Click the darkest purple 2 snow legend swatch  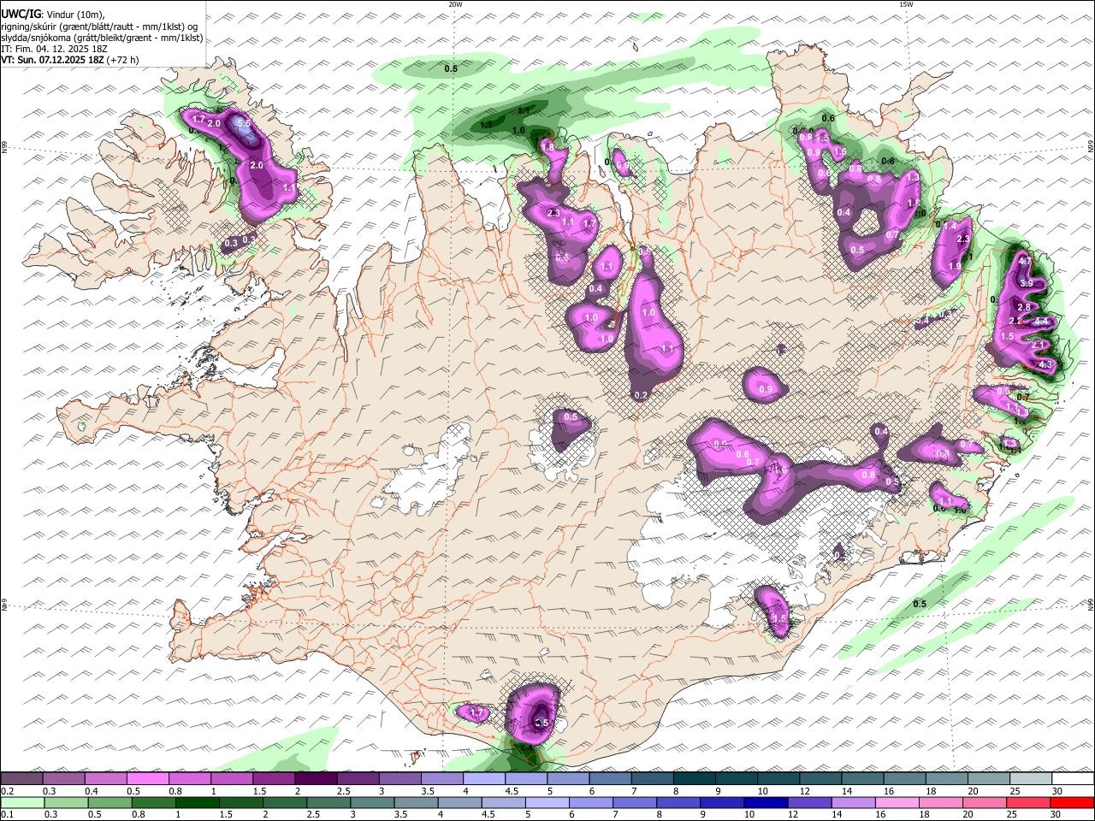pos(315,778)
